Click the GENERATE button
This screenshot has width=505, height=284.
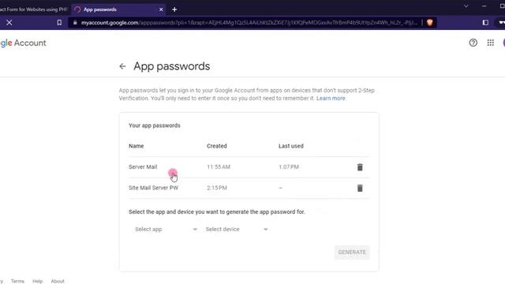[x=352, y=252]
